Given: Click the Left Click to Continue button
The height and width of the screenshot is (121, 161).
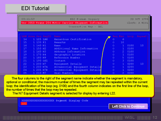Looking at the screenshot, I should [x=128, y=106].
